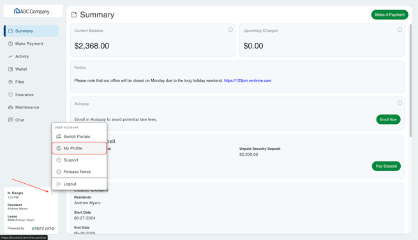Click the N. Dangle user name

(15, 193)
